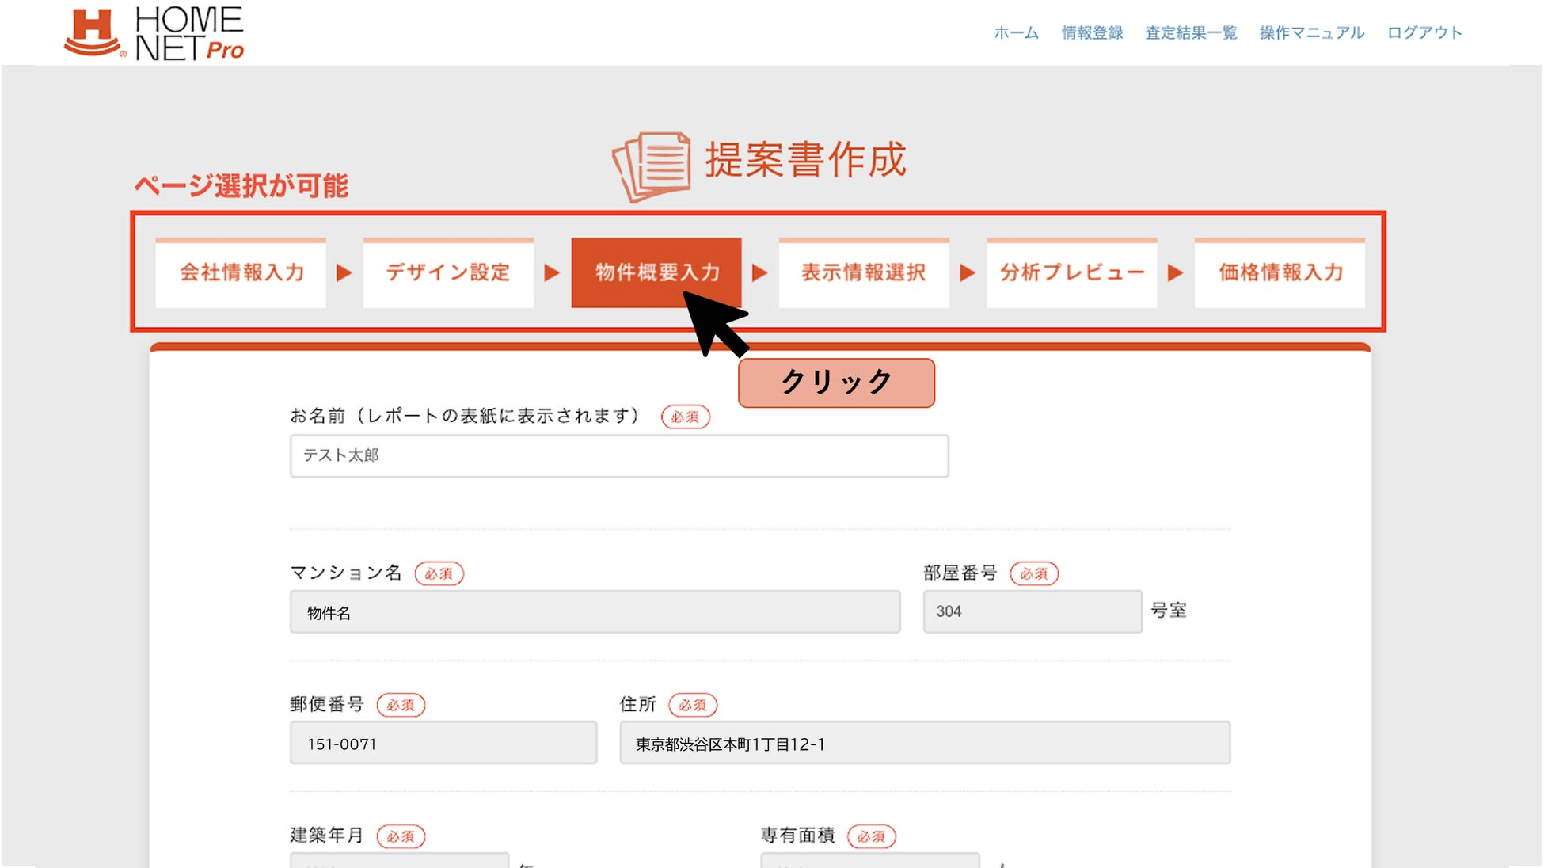Viewport: 1544px width, 868px height.
Task: Open the 分析プレビュー step
Action: (x=1071, y=272)
